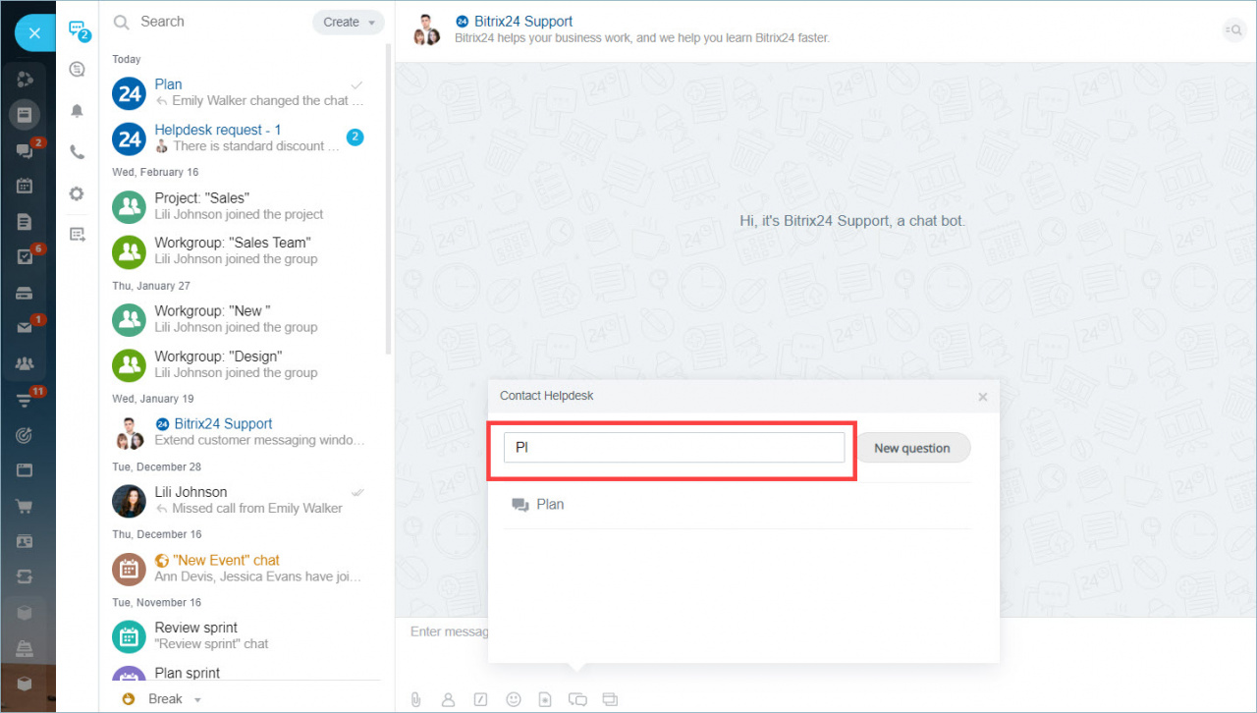The height and width of the screenshot is (713, 1257).
Task: Open tasks icon with badge 6
Action: tap(26, 256)
